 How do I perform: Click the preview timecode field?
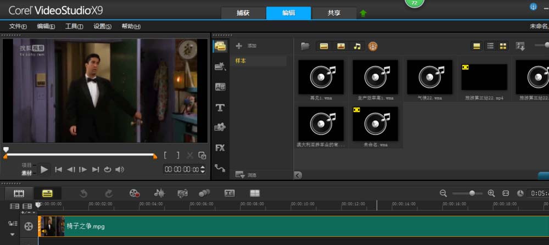pyautogui.click(x=182, y=170)
